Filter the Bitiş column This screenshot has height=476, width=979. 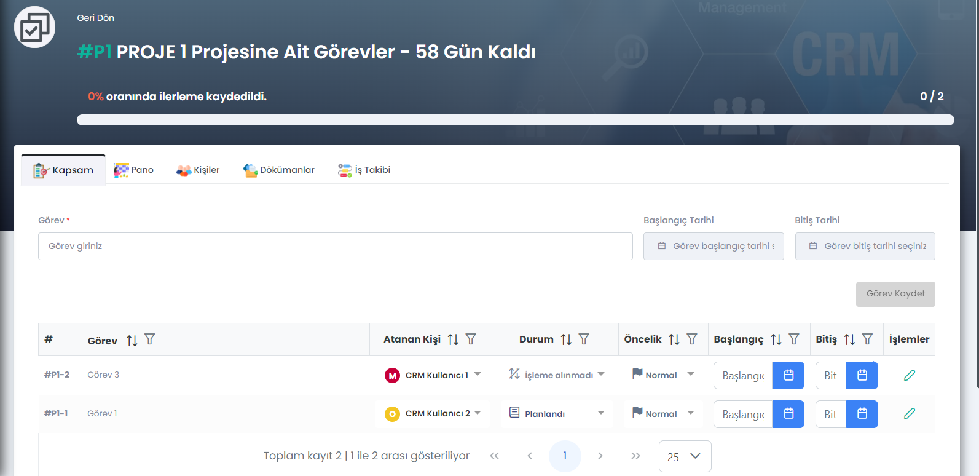[x=867, y=339]
